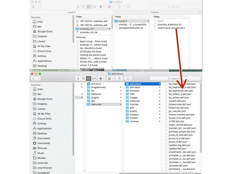232x174 pixels.
Task: Select column view in cura2.3 window
Action: pyautogui.click(x=89, y=7)
